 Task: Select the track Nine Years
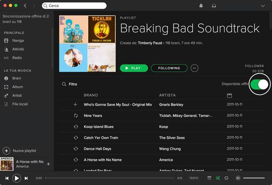point(93,115)
